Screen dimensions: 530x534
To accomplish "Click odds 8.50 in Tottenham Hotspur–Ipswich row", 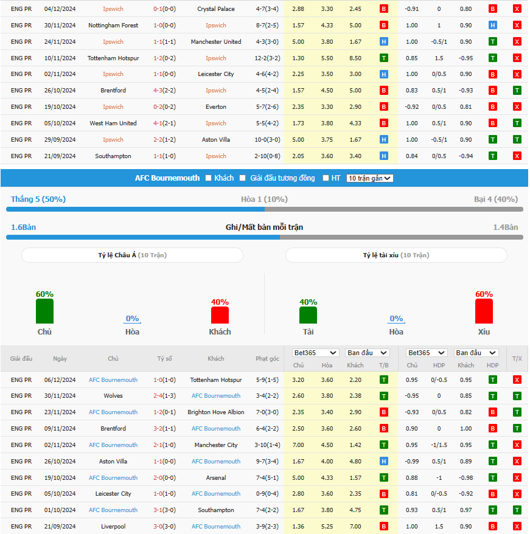I will tap(355, 58).
